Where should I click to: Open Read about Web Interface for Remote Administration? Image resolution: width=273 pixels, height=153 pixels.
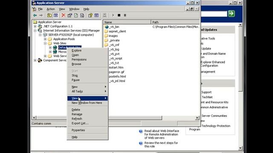162,134
